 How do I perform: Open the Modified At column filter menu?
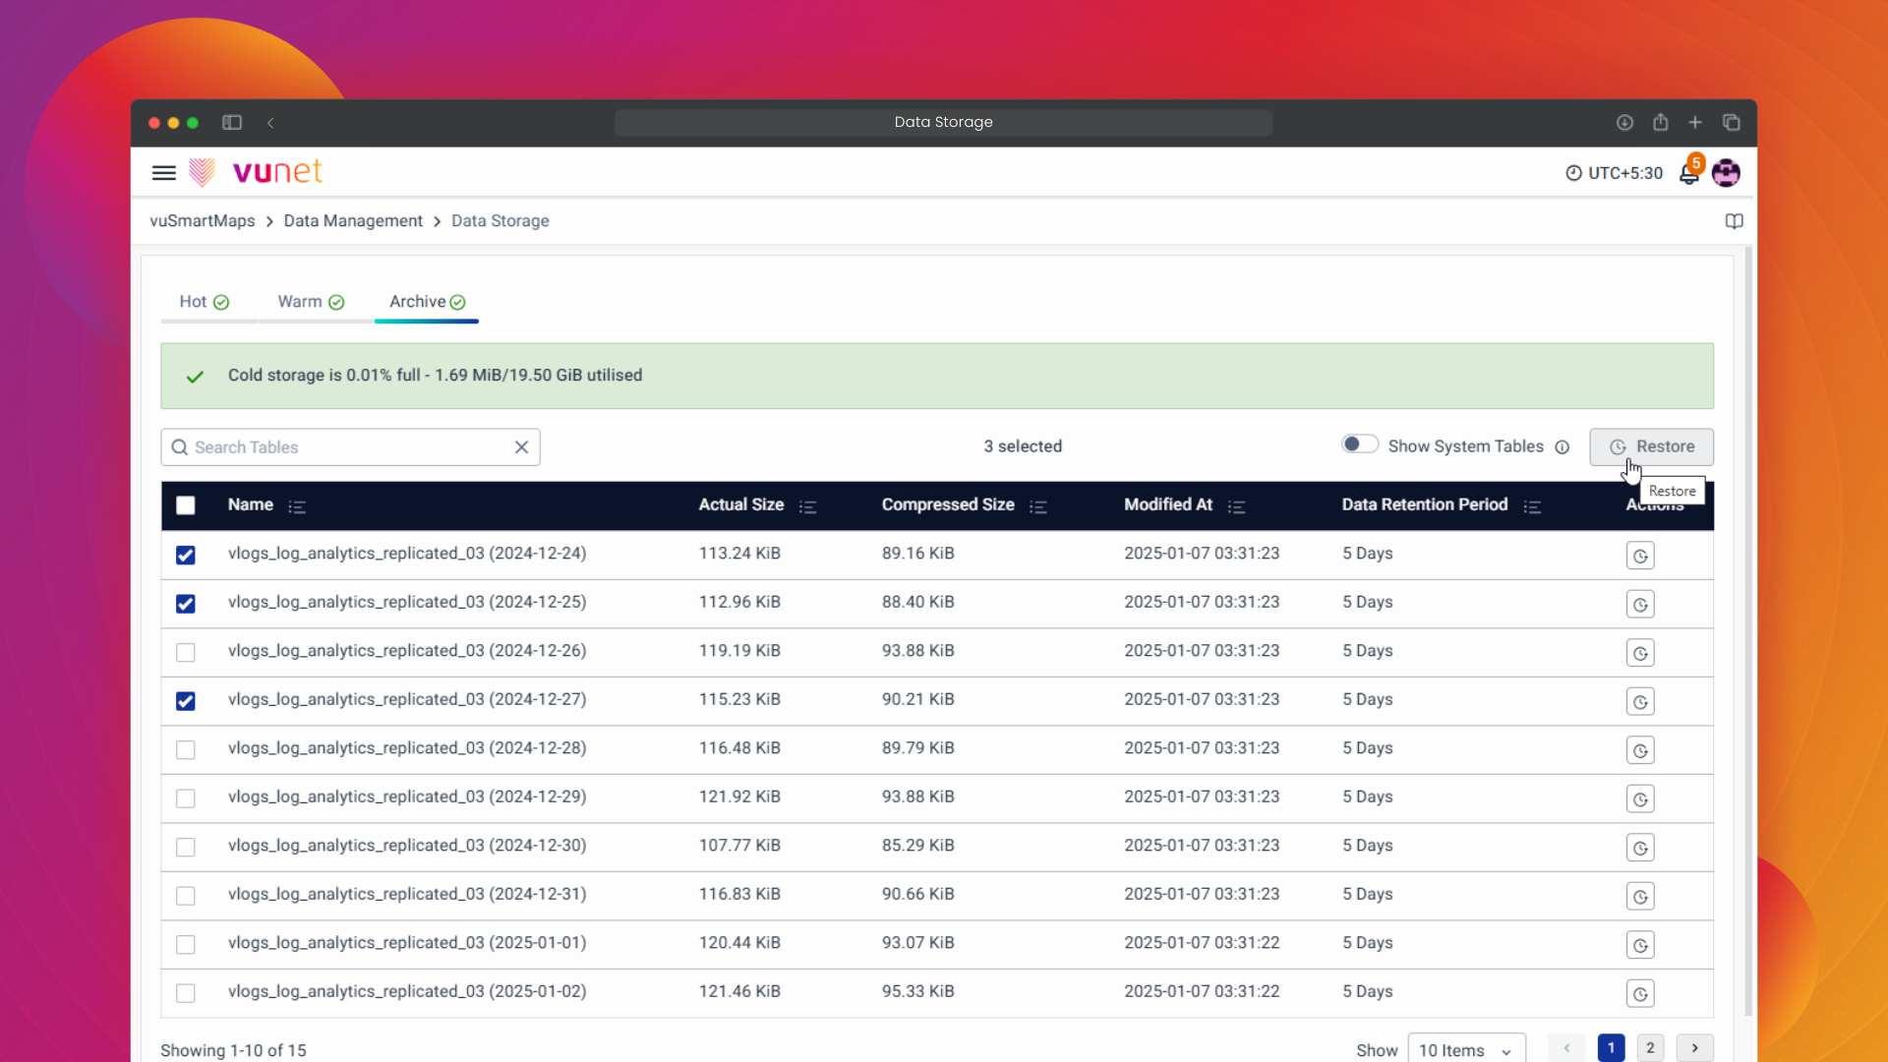click(1237, 505)
